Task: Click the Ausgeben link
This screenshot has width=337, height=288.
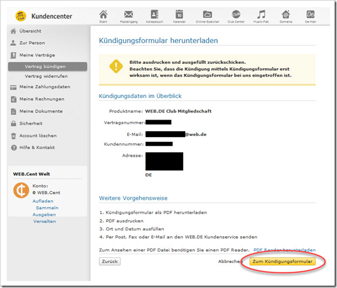Action: 44,215
